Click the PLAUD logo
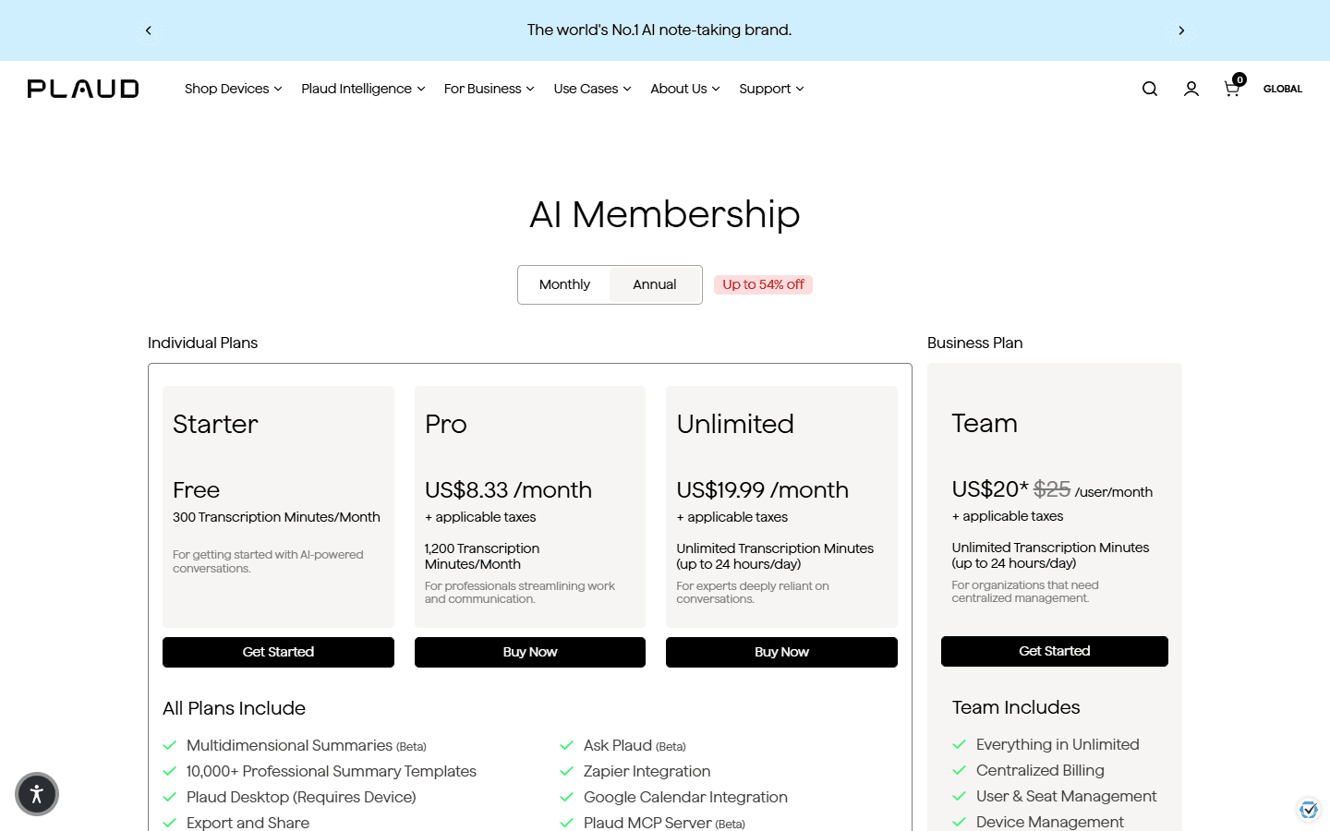Image resolution: width=1330 pixels, height=831 pixels. click(83, 89)
